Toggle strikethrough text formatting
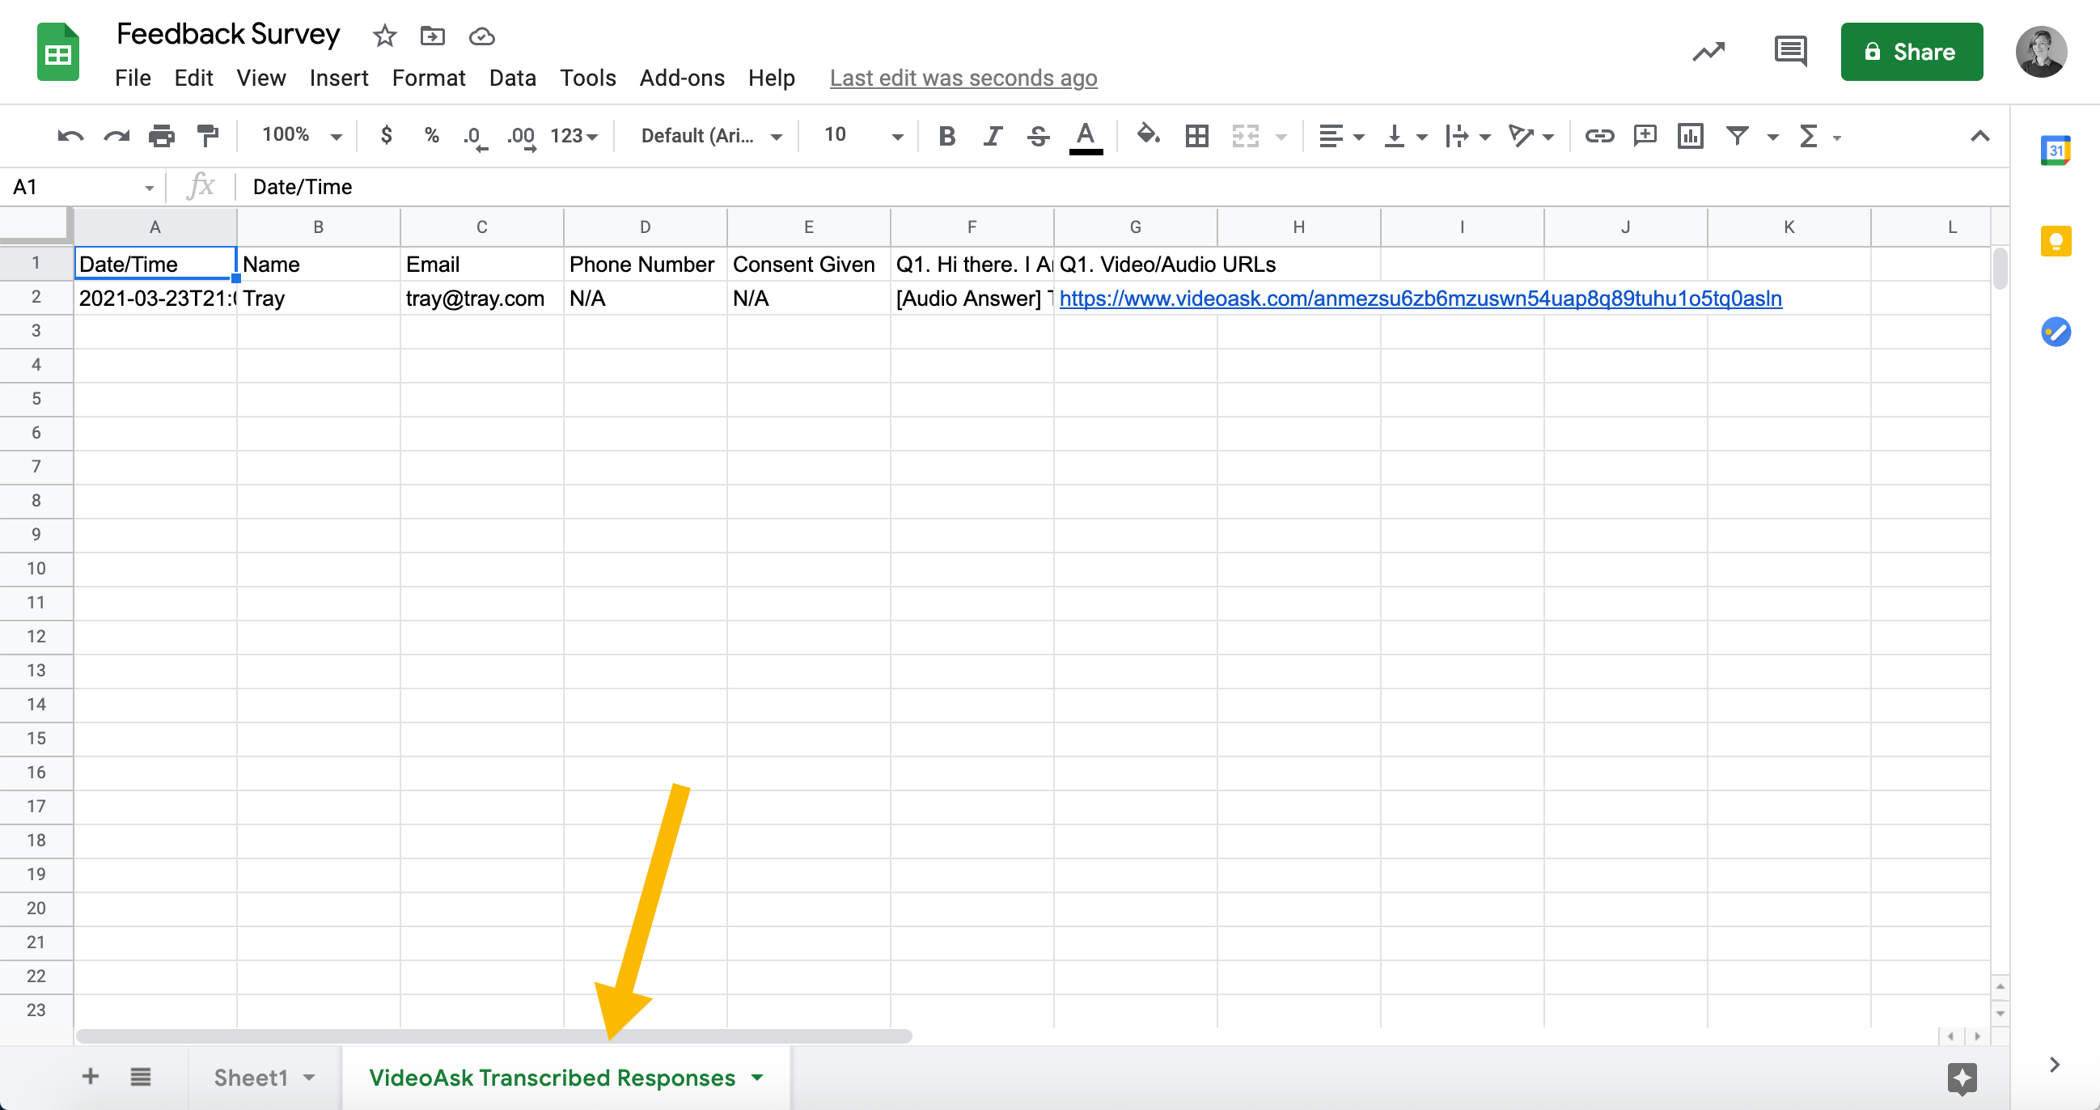 pos(1040,135)
